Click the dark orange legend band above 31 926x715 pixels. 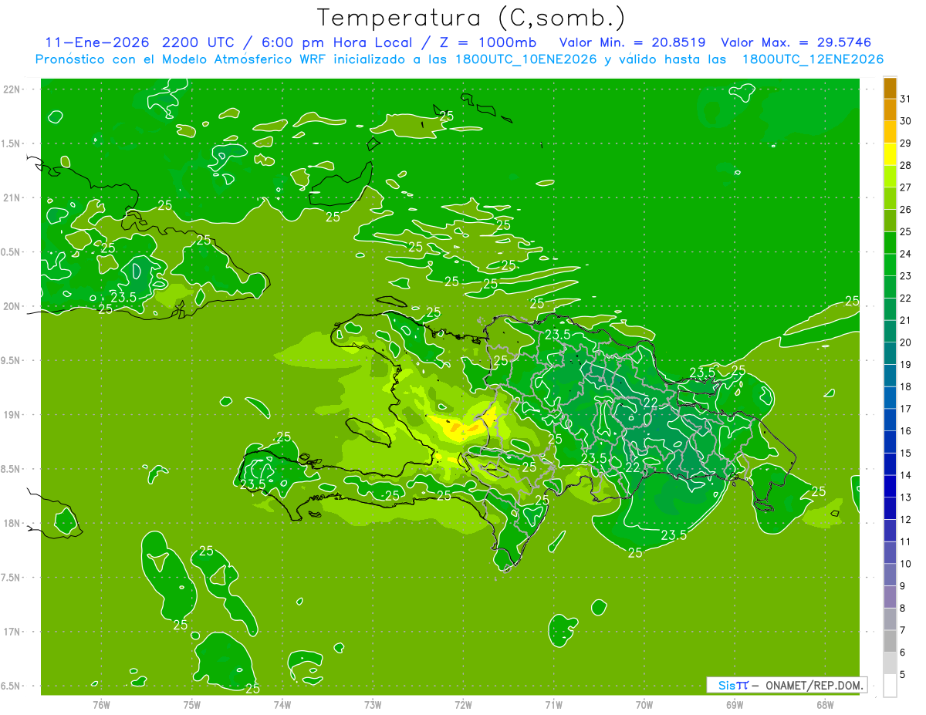pos(890,89)
